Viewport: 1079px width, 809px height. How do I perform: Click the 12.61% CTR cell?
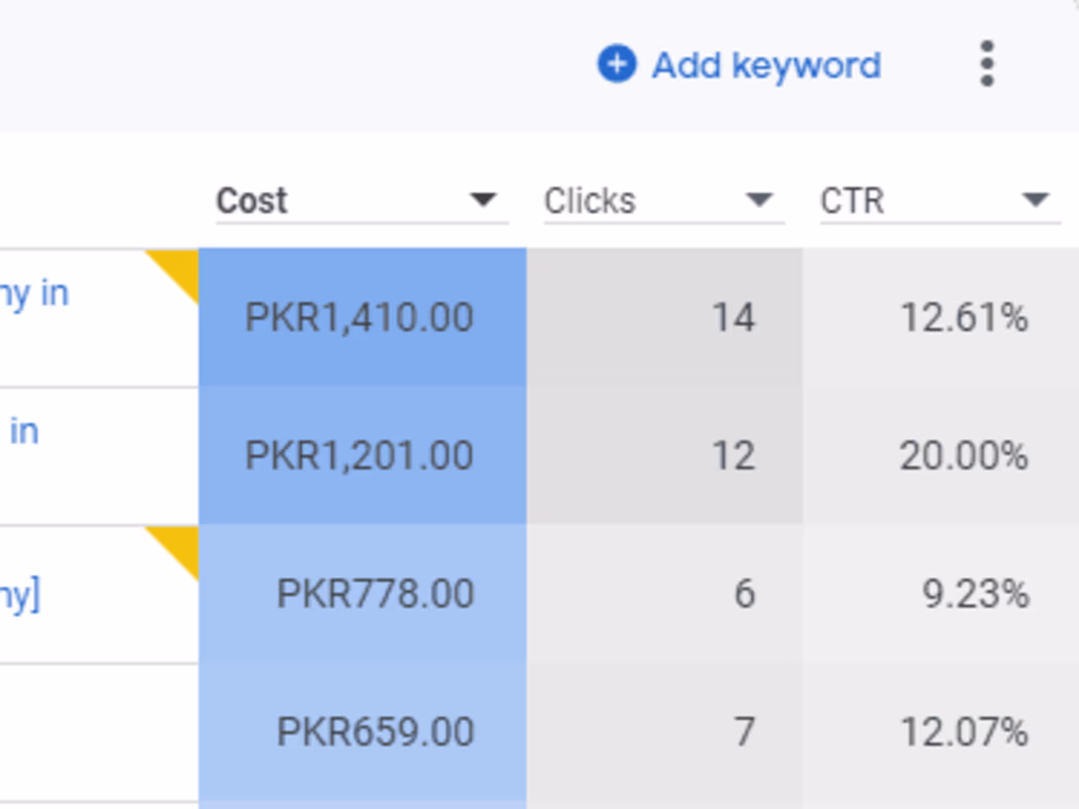(x=964, y=317)
